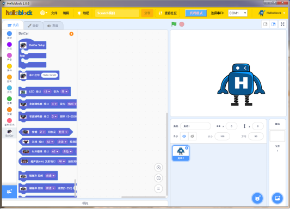Click the blue code mode button
Viewport: 290px width, 209px height.
click(x=196, y=13)
